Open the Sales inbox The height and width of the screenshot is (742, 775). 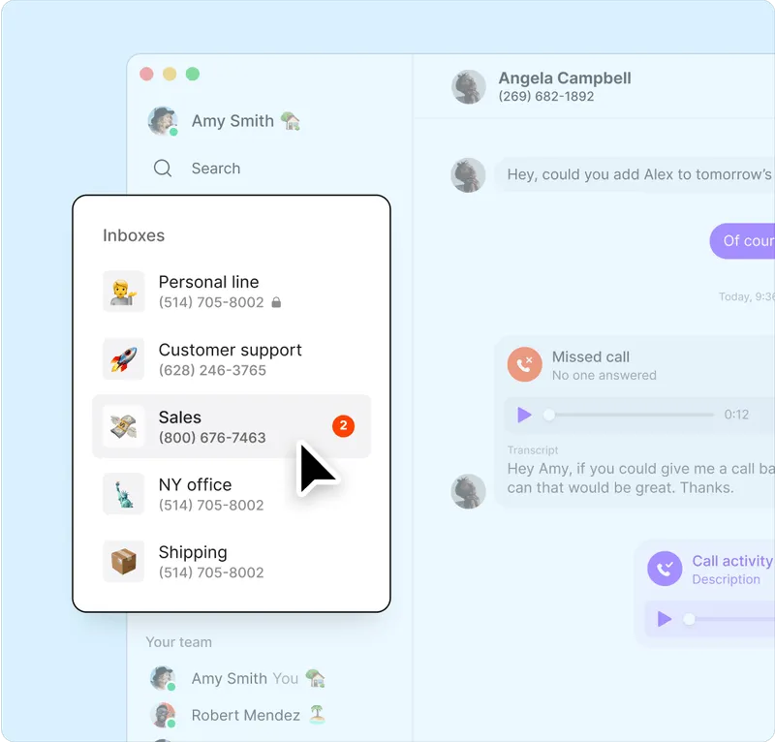[232, 426]
